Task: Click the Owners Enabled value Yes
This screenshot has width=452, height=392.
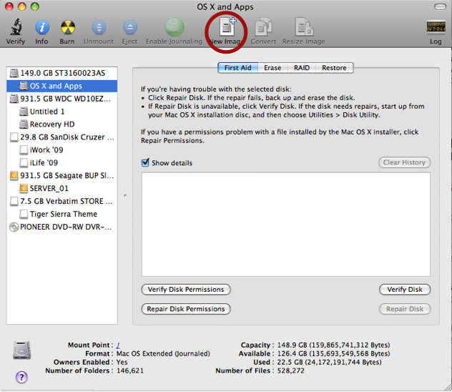Action: 122,362
